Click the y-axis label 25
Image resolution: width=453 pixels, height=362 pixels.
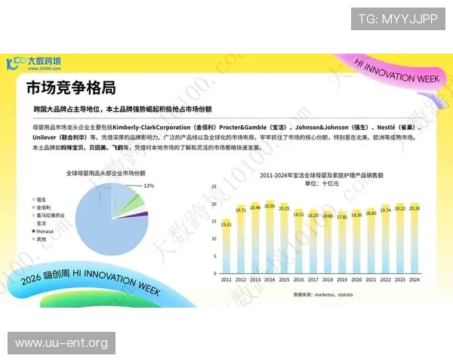coord(214,186)
